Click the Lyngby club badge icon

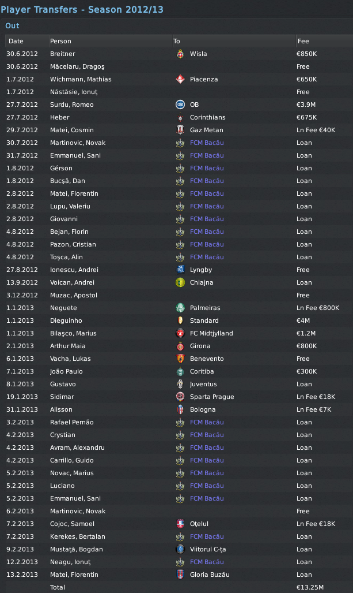click(x=180, y=270)
